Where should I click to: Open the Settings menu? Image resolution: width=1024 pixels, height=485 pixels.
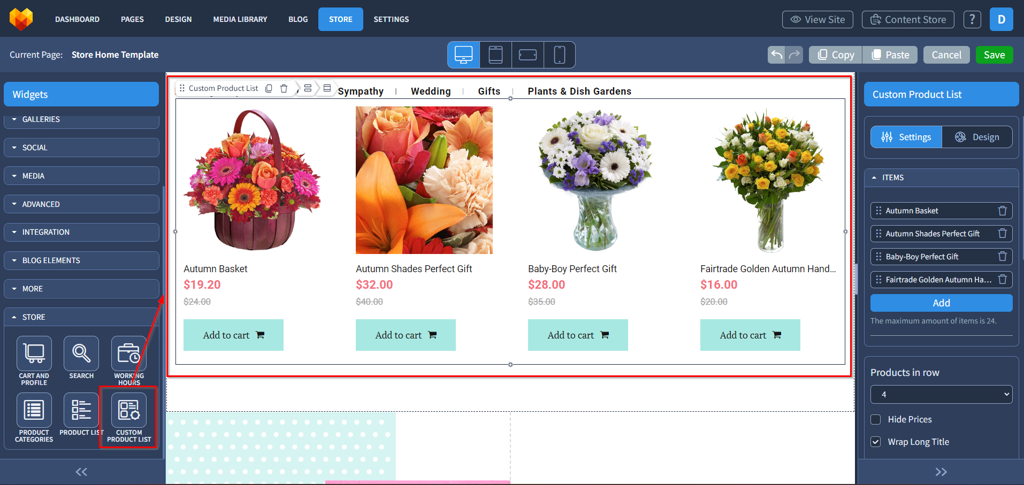[x=391, y=19]
